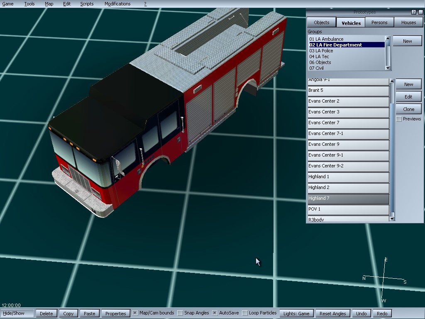Select the Evans Center 7 prototype
Screen dimensions: 425x319
pyautogui.click(x=348, y=123)
